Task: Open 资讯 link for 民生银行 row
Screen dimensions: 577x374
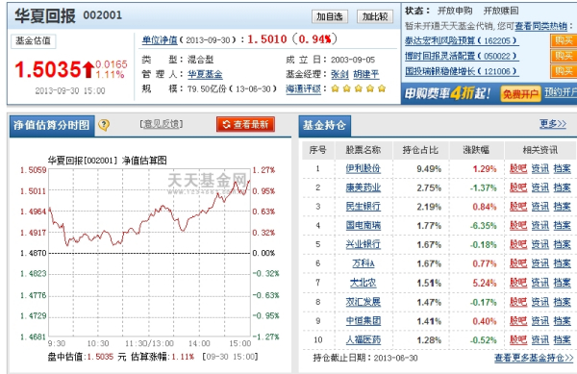Action: tap(540, 207)
